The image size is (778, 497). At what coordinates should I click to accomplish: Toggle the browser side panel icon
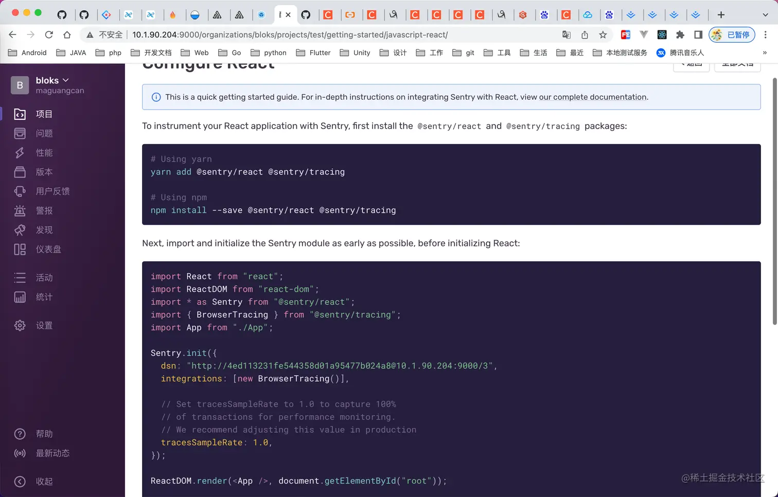698,34
